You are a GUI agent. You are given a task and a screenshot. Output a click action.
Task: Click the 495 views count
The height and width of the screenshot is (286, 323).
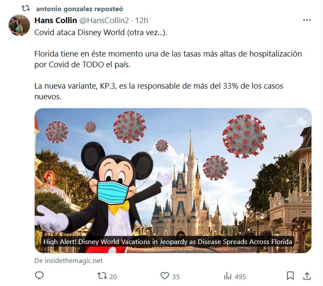click(x=240, y=277)
